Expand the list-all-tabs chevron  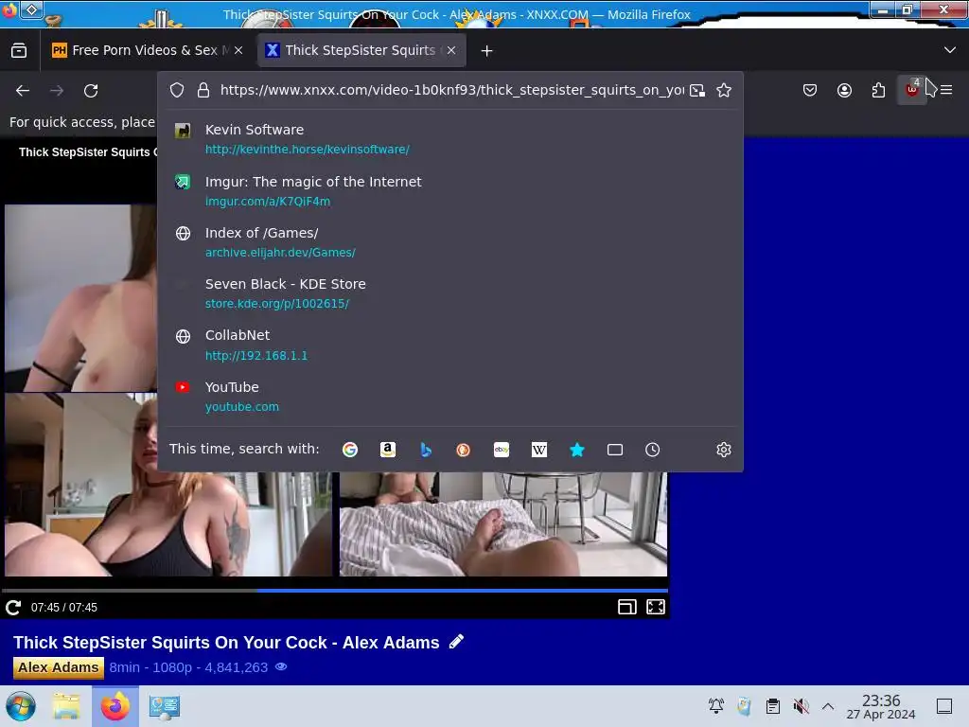950,50
